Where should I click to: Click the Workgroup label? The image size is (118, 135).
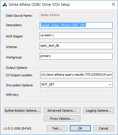[14, 57]
